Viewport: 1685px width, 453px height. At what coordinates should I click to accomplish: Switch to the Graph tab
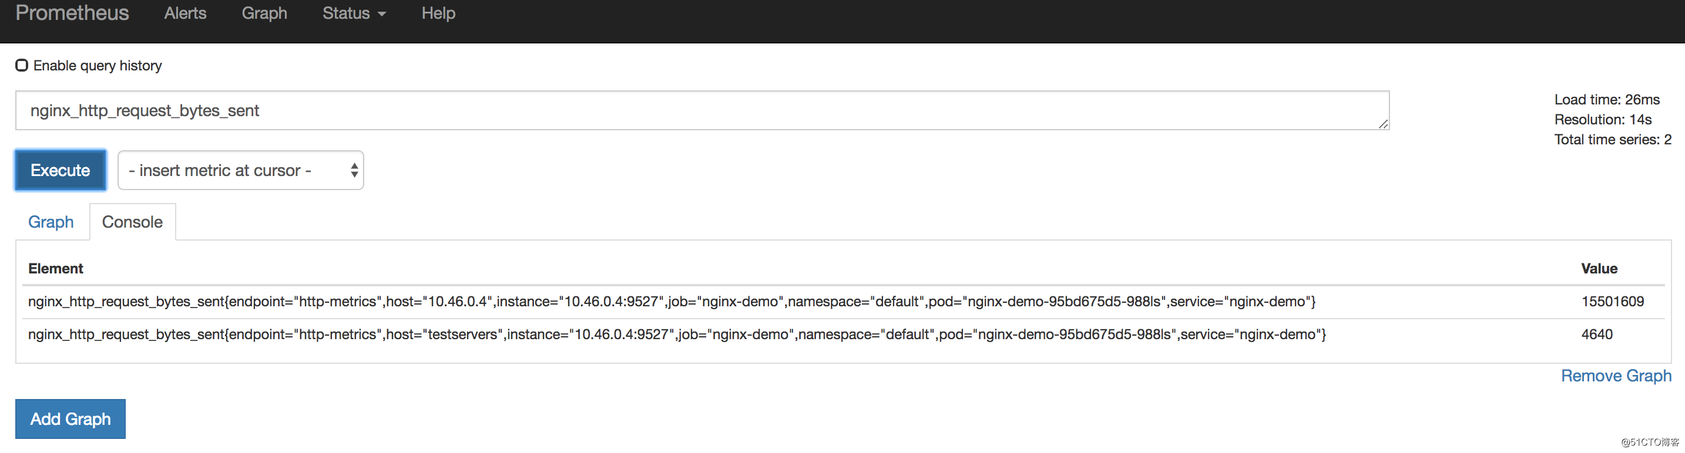[51, 222]
